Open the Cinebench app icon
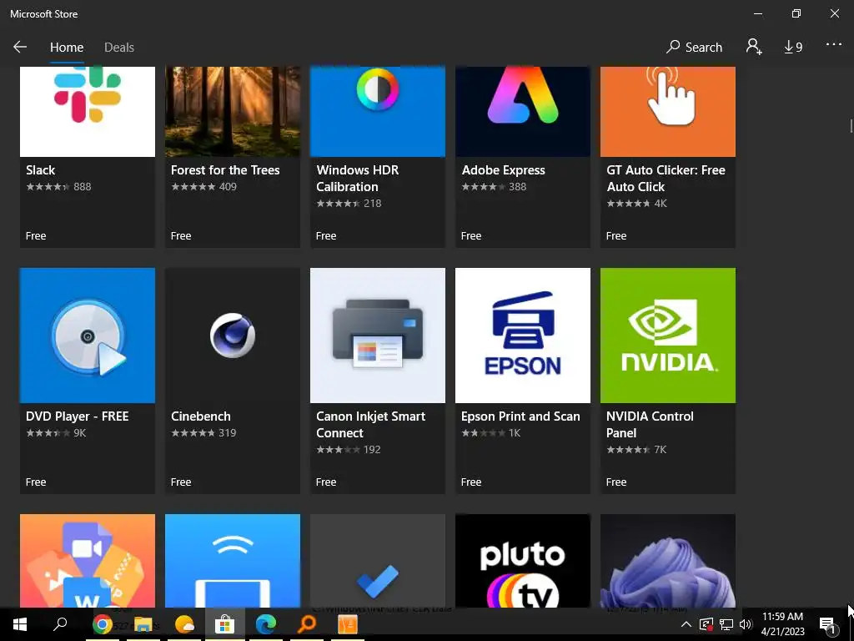This screenshot has height=641, width=854. click(x=233, y=336)
